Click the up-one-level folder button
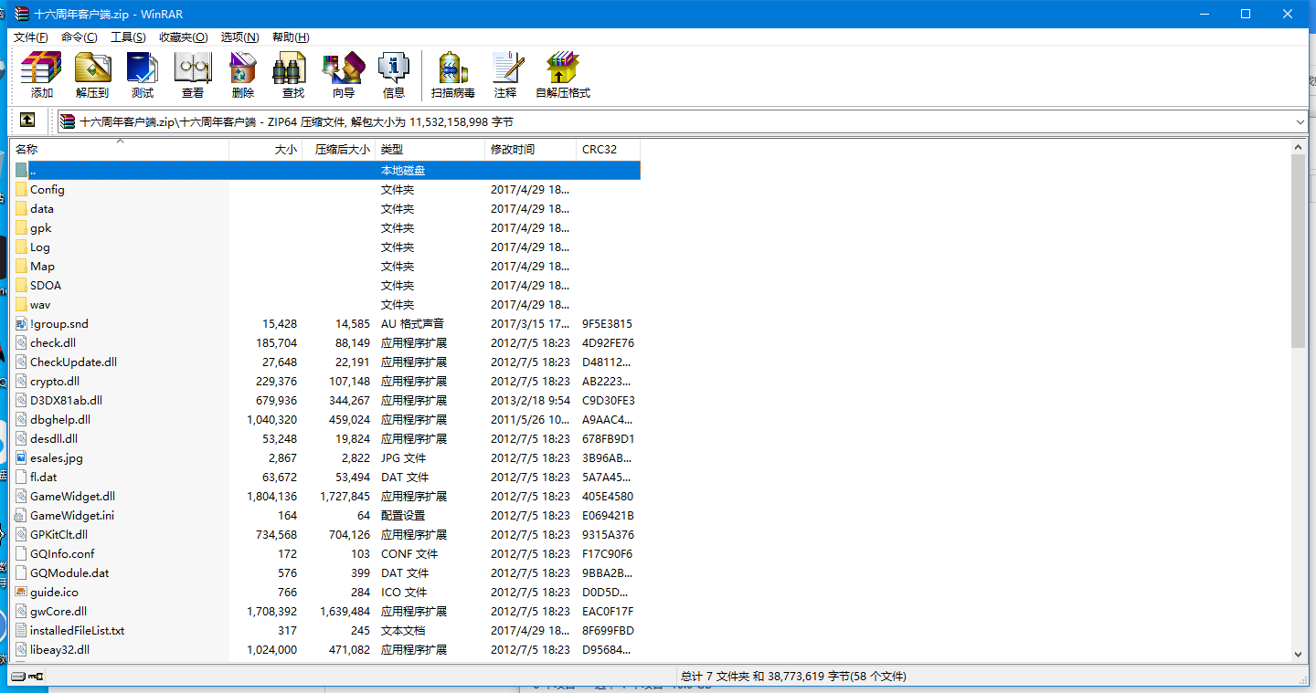The height and width of the screenshot is (693, 1316). coord(27,120)
